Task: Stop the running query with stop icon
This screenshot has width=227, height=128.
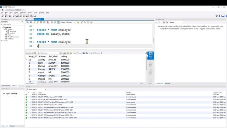Action: (44, 22)
